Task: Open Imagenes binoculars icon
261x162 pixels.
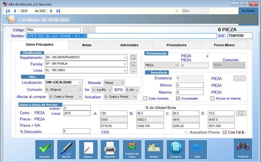Action: pyautogui.click(x=243, y=149)
